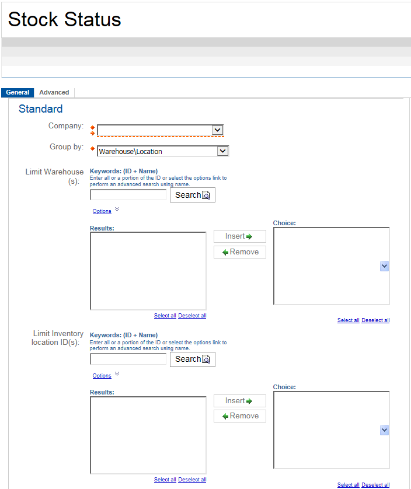Viewport: 411px width, 489px height.
Task: Click the Inventory location keywords input field
Action: click(128, 359)
